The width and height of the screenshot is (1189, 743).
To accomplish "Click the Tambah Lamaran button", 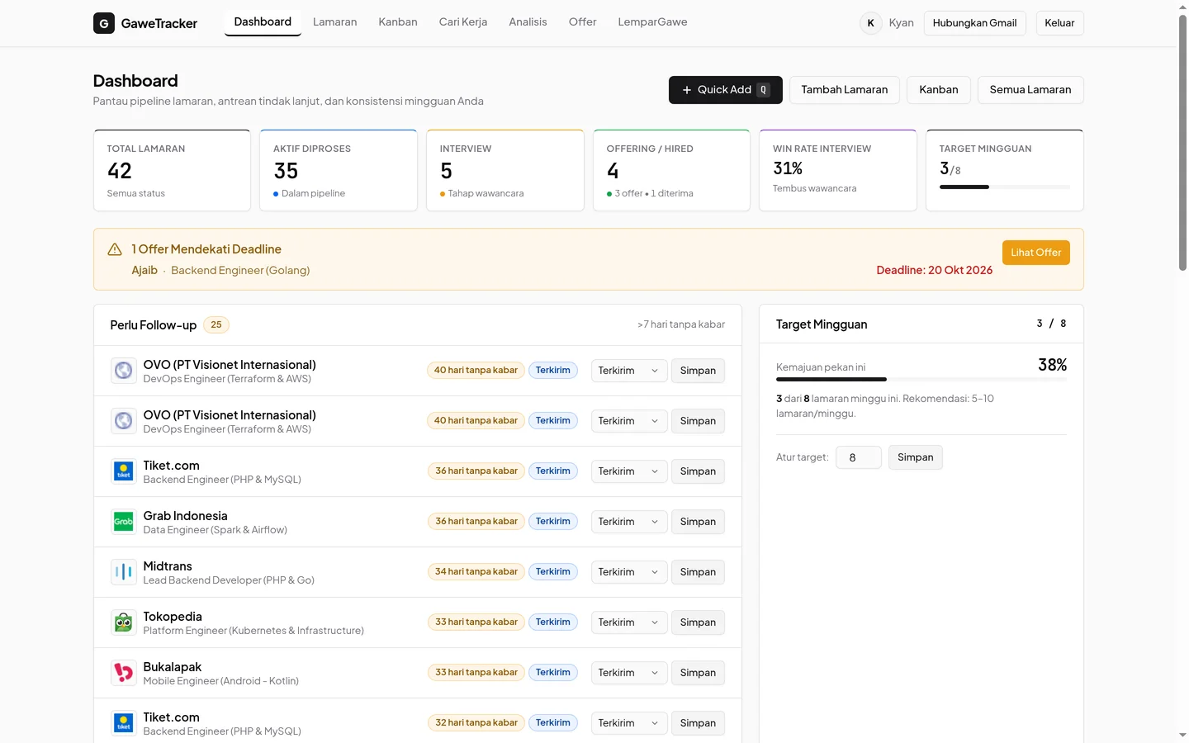I will 844,90.
